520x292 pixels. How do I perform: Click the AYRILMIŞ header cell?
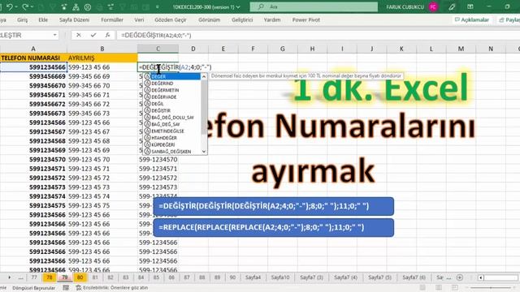[102, 58]
